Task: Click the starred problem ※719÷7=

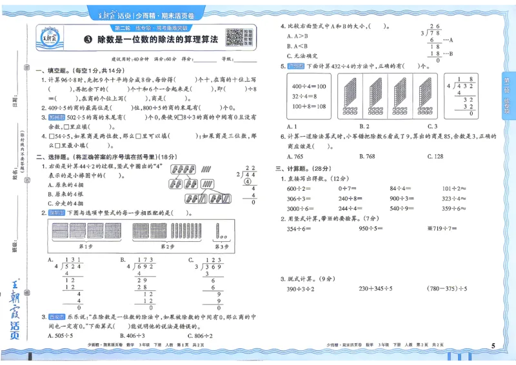Action: [x=442, y=228]
